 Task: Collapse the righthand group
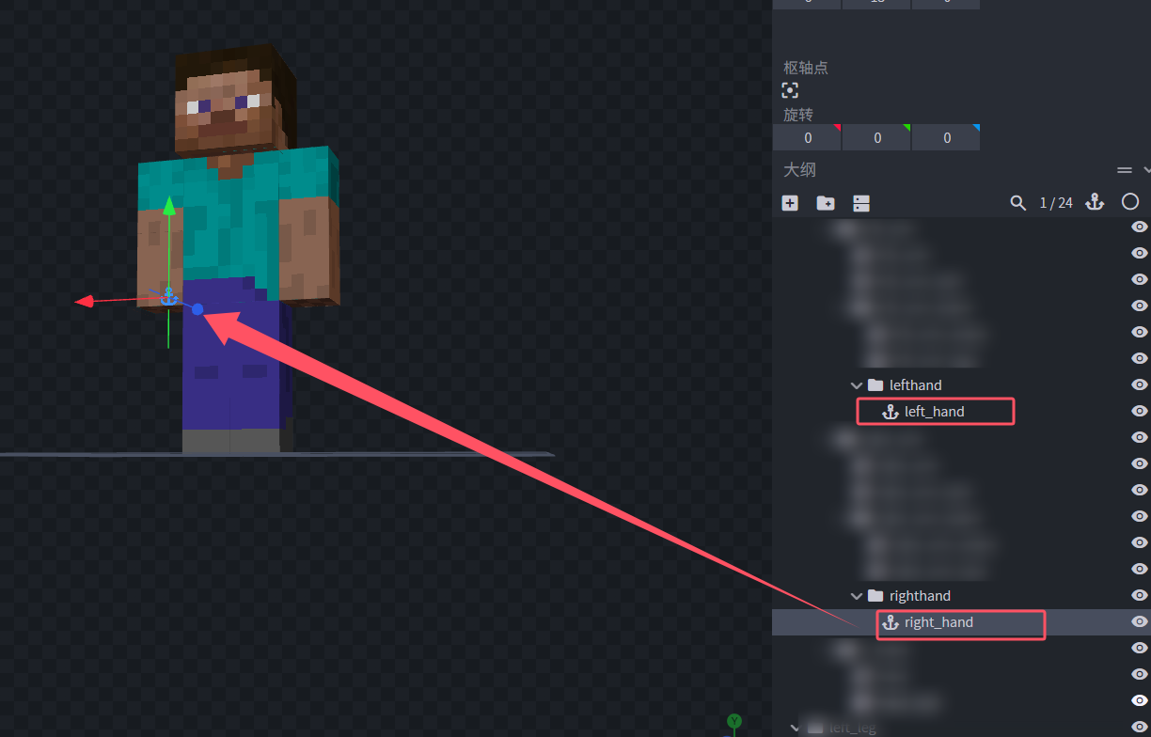(x=856, y=596)
